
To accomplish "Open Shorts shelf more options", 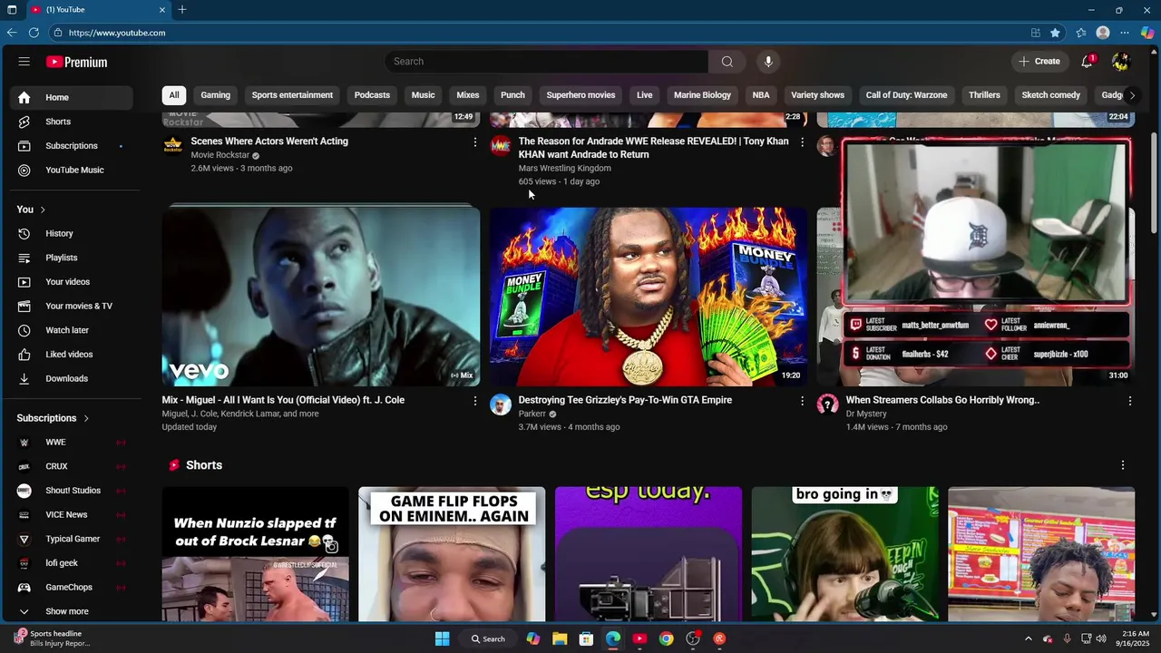I will click(1122, 465).
